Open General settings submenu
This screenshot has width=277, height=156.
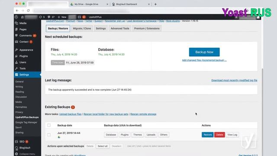pyautogui.click(x=19, y=82)
